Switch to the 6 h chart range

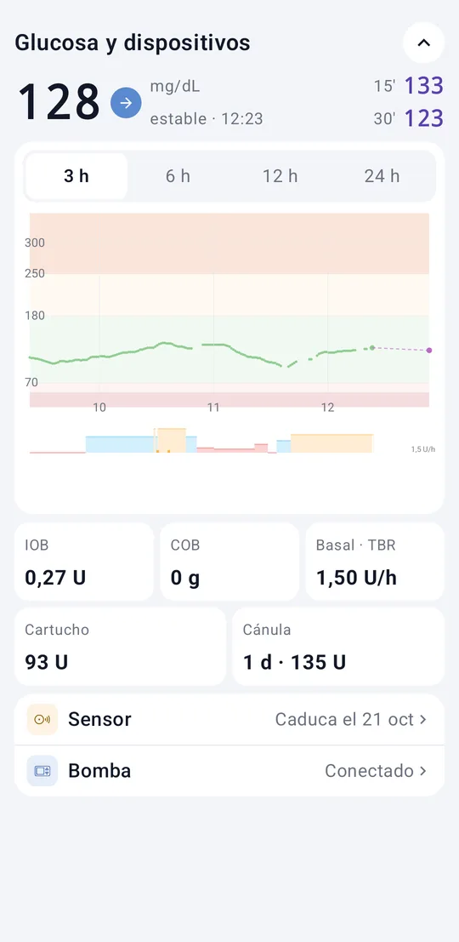click(178, 176)
